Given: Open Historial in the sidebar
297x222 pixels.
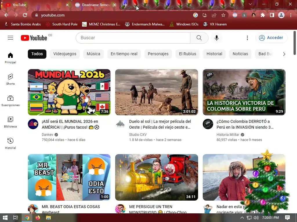Looking at the screenshot, I should [x=10, y=143].
